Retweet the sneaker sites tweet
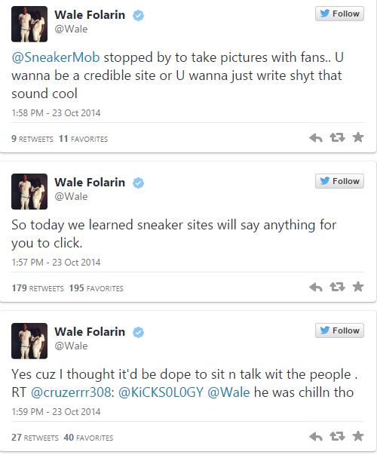377x455 pixels. pyautogui.click(x=337, y=287)
